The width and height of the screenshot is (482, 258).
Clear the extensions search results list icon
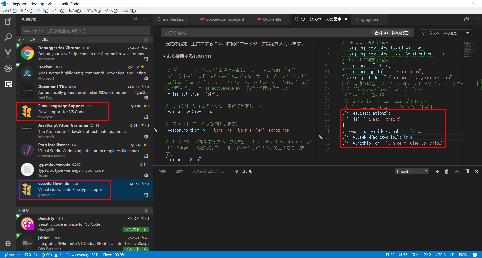click(135, 19)
